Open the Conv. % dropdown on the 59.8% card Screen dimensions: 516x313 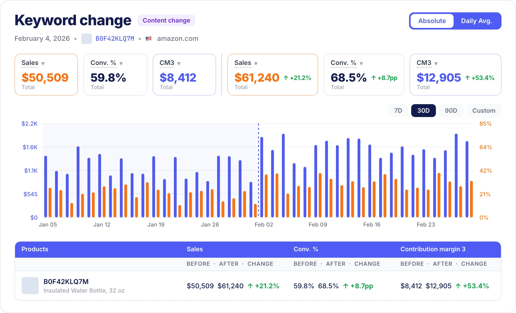121,64
